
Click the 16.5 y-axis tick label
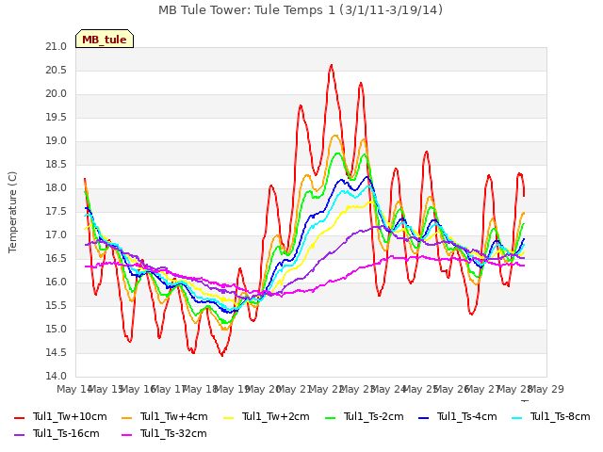pyautogui.click(x=57, y=259)
